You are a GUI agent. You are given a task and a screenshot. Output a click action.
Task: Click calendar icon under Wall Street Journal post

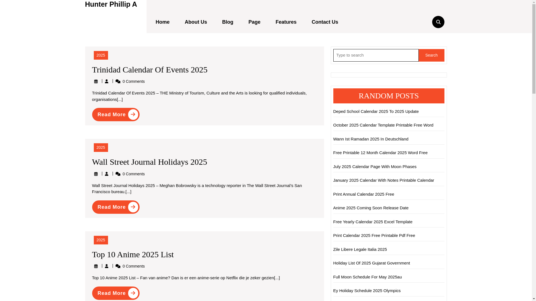tap(96, 174)
